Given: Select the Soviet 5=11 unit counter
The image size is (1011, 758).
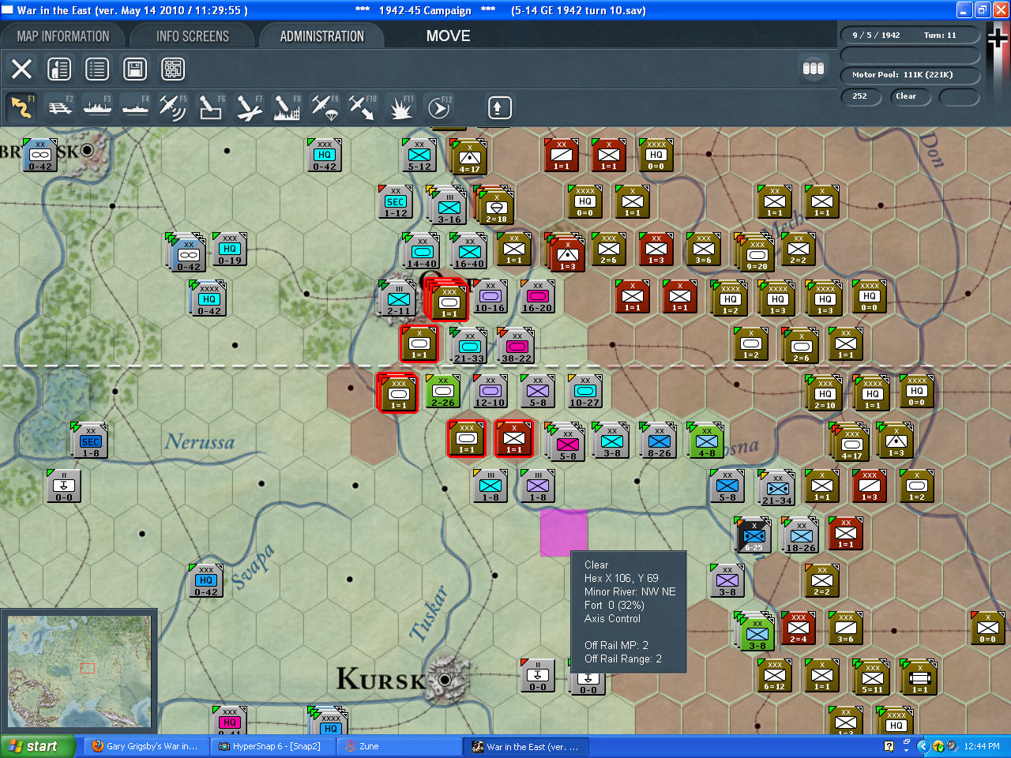Looking at the screenshot, I should pos(872,678).
